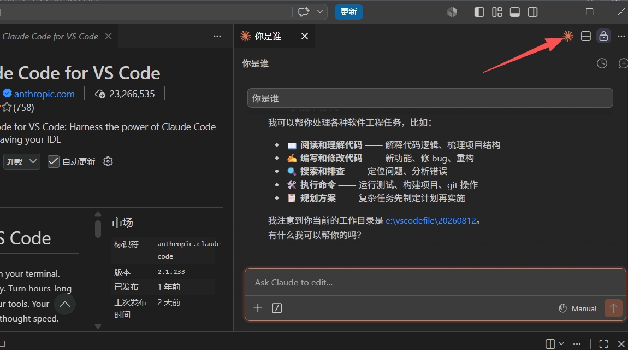The width and height of the screenshot is (628, 350).
Task: Toggle the primary sidebar layout icon
Action: 479,12
